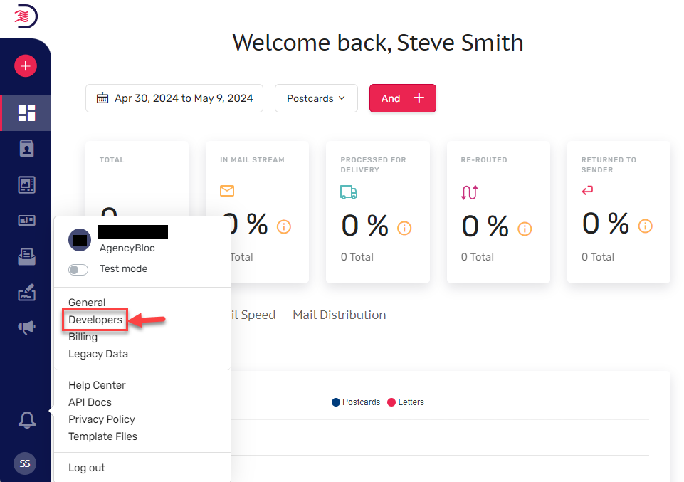The image size is (684, 482).
Task: Open Billing from the account menu
Action: (x=83, y=337)
